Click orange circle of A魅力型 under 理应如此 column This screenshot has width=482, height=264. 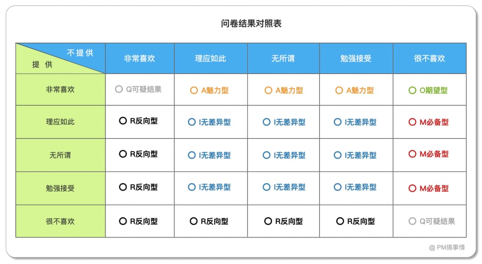pos(194,90)
